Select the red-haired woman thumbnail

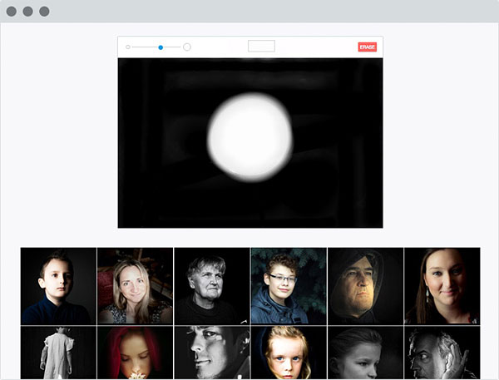click(x=135, y=353)
